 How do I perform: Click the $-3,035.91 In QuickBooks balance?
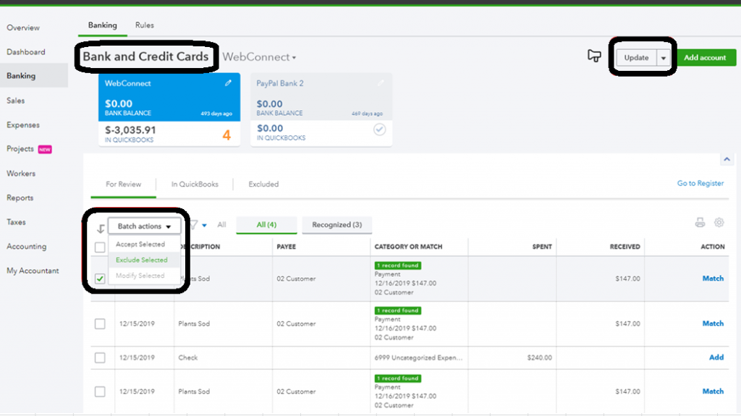tap(130, 130)
